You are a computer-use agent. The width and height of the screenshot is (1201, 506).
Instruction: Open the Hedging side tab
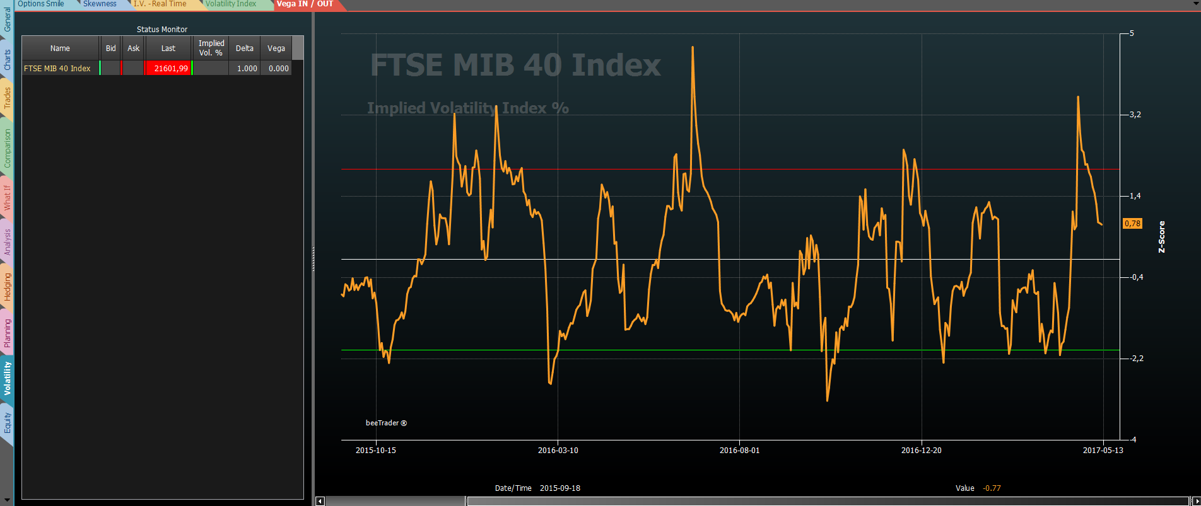pyautogui.click(x=7, y=287)
